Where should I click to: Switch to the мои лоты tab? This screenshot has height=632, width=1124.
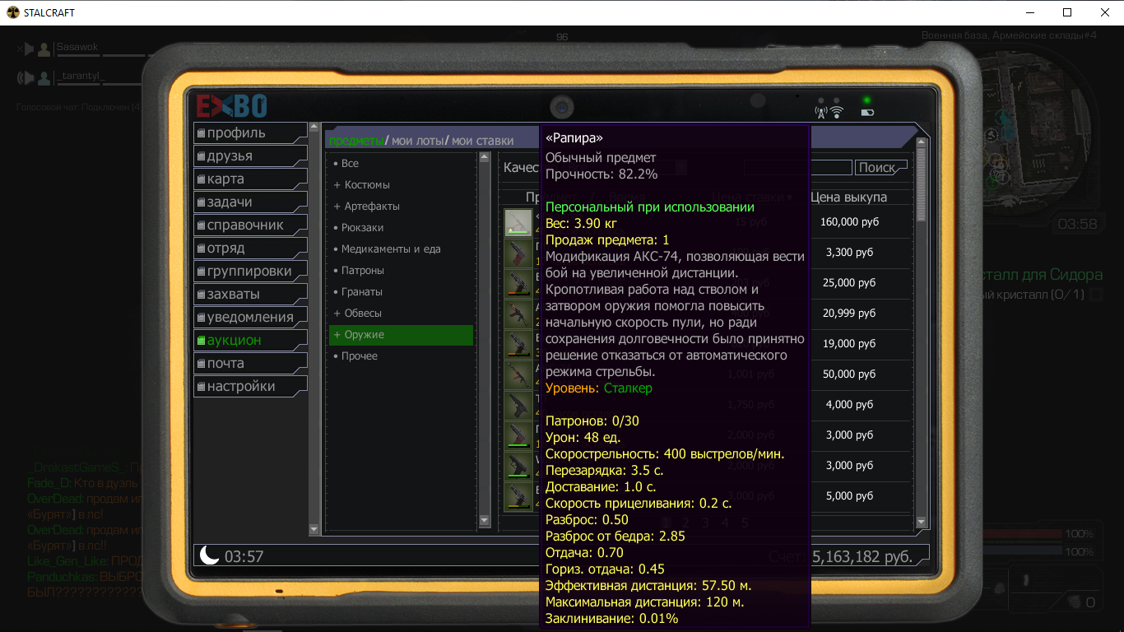tap(418, 141)
